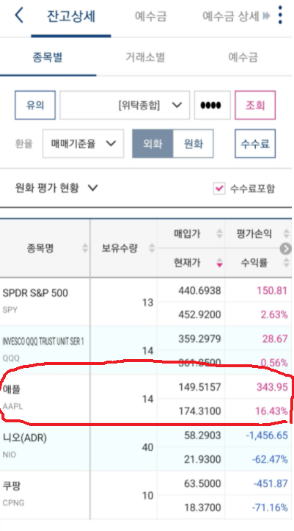Select the 종목별 sub-tab
The width and height of the screenshot is (294, 531).
pyautogui.click(x=48, y=57)
